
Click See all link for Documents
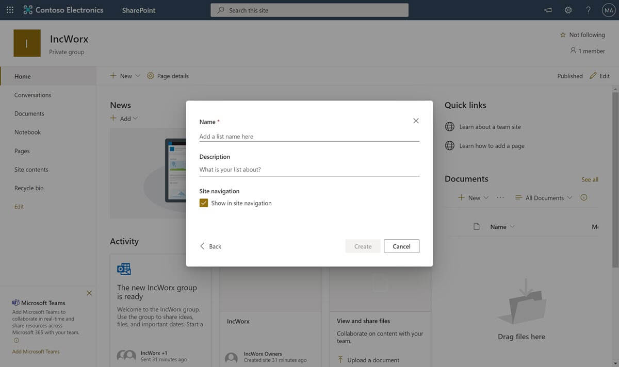coord(590,179)
